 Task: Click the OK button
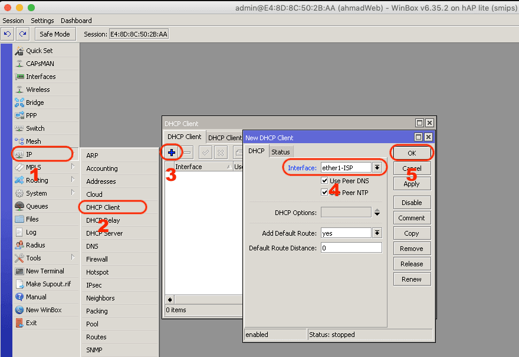point(412,153)
